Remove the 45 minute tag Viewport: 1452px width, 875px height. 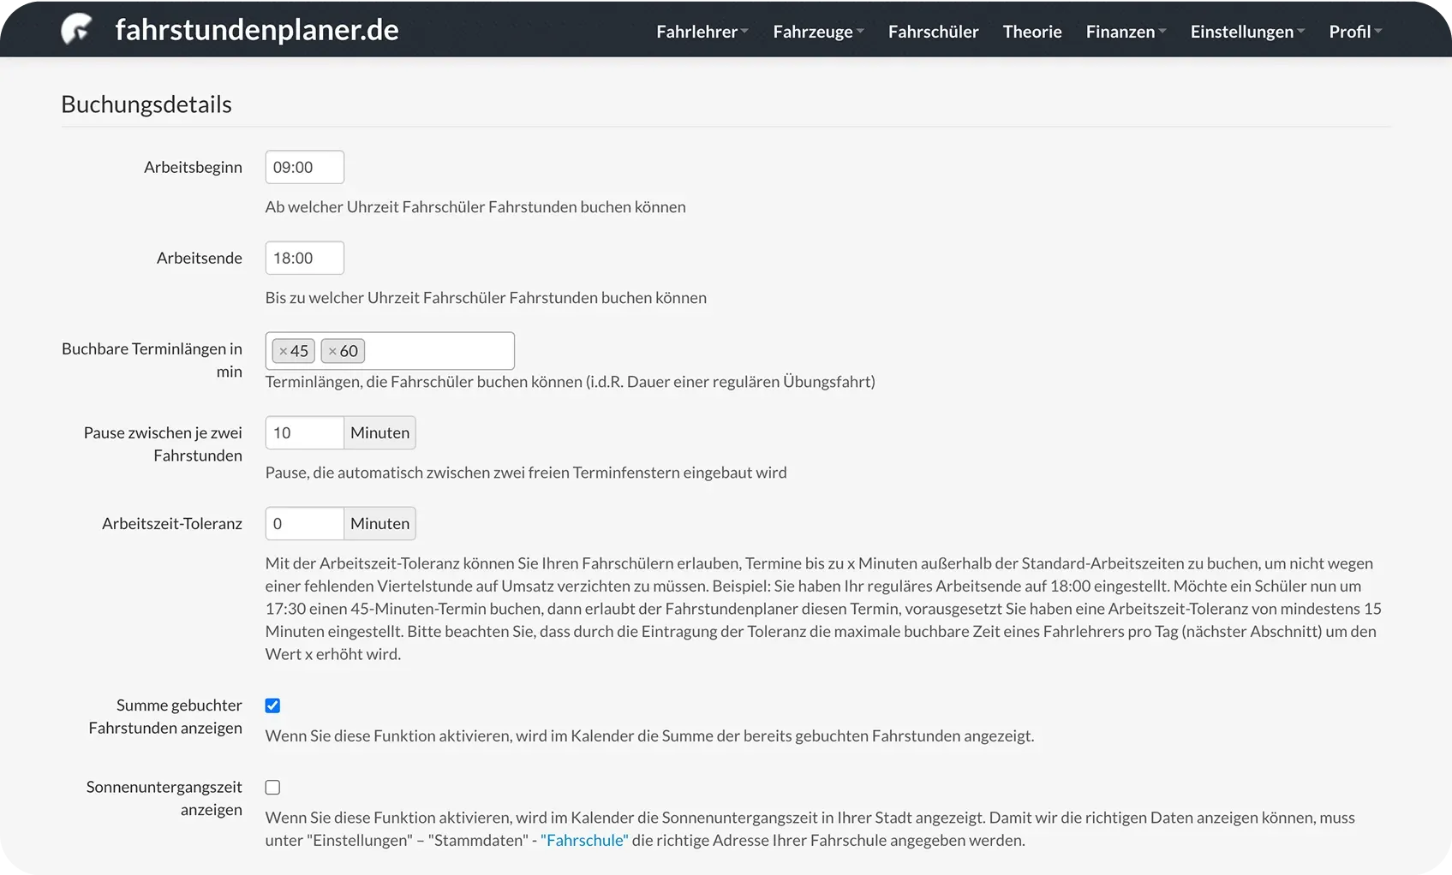tap(284, 351)
